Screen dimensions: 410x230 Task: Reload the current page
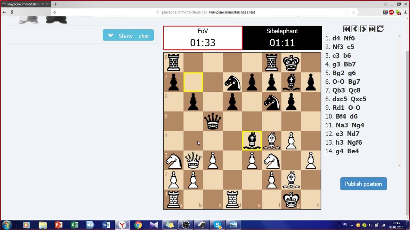click(x=54, y=12)
